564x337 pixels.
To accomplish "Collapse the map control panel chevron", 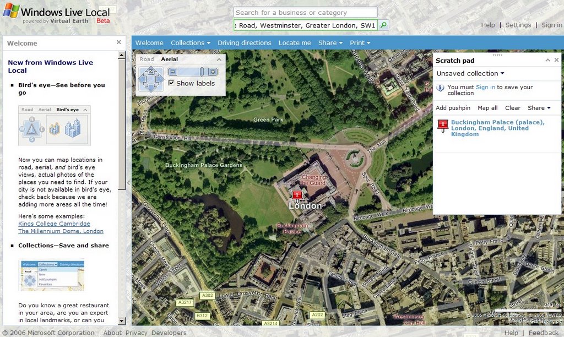I will coord(219,59).
